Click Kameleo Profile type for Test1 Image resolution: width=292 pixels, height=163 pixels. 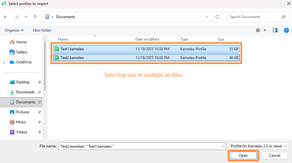coord(193,49)
